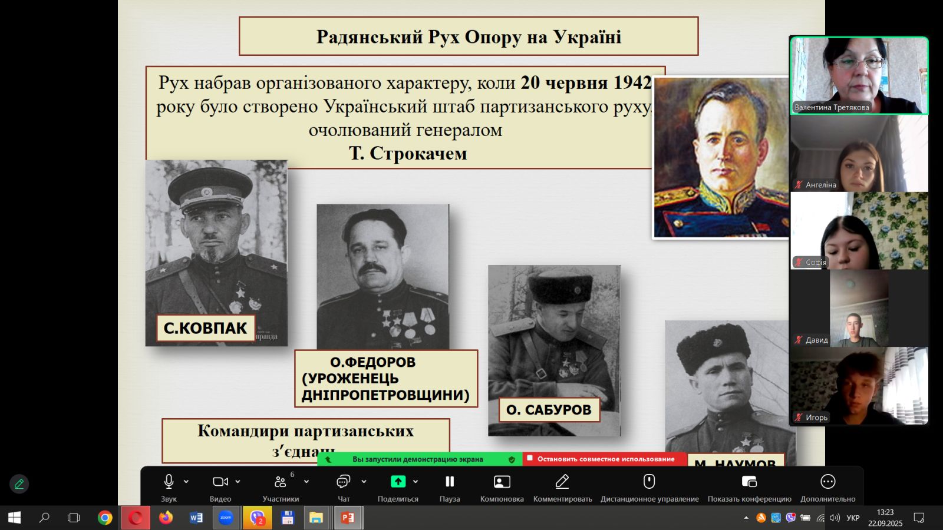This screenshot has width=943, height=530.
Task: Expand the arrow next to Участники
Action: coord(306,482)
